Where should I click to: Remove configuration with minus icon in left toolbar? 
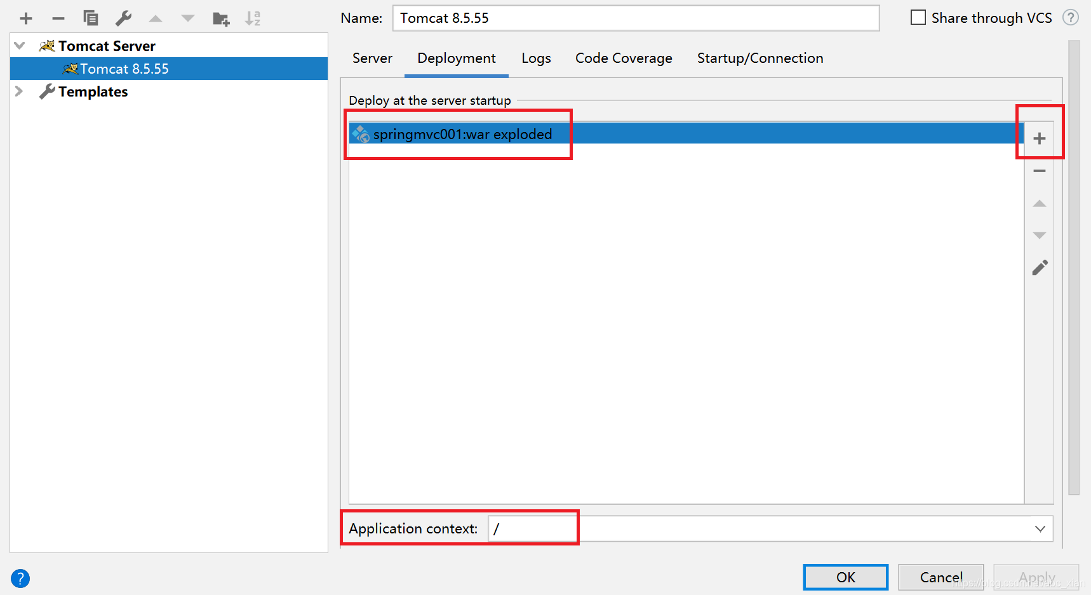58,18
